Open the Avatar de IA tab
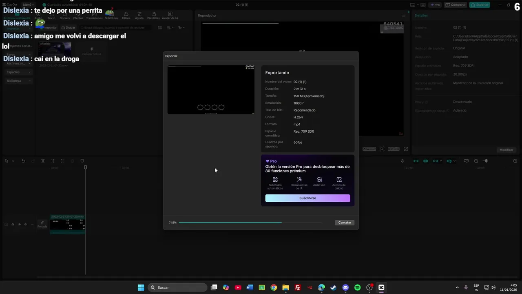Viewport: 522px width, 294px height. click(170, 16)
